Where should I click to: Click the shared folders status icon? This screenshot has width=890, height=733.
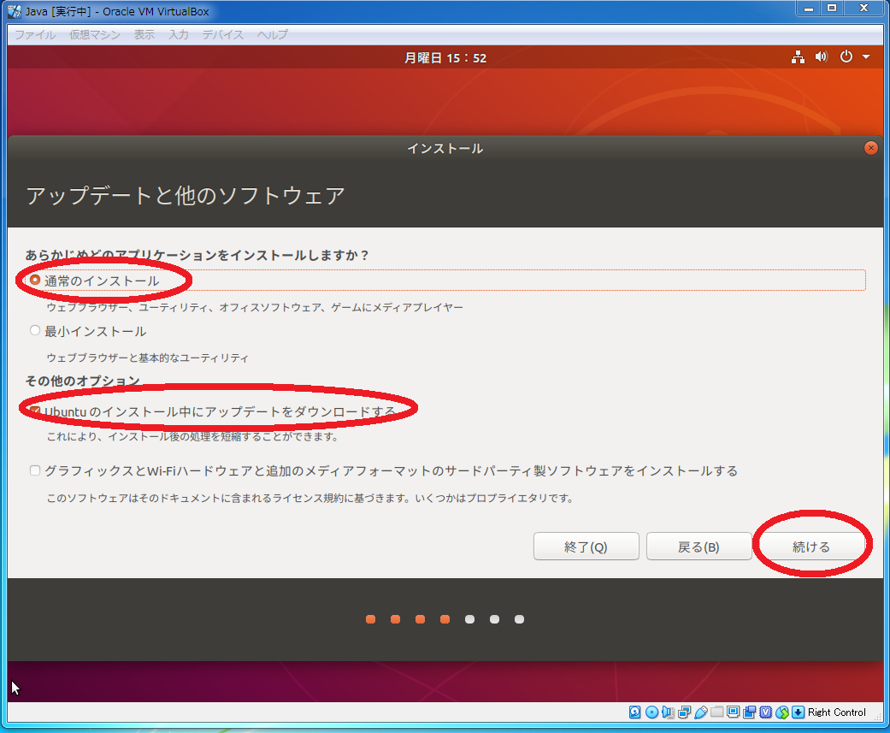717,712
